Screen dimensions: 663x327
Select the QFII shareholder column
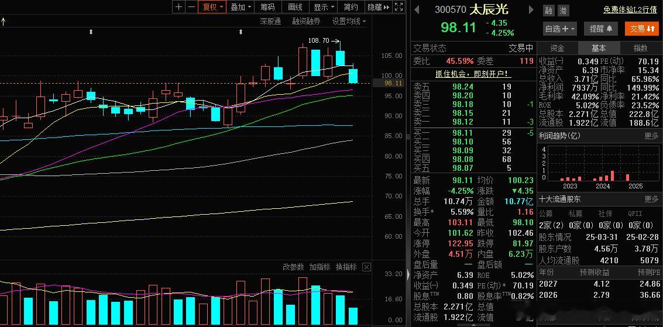click(x=635, y=214)
